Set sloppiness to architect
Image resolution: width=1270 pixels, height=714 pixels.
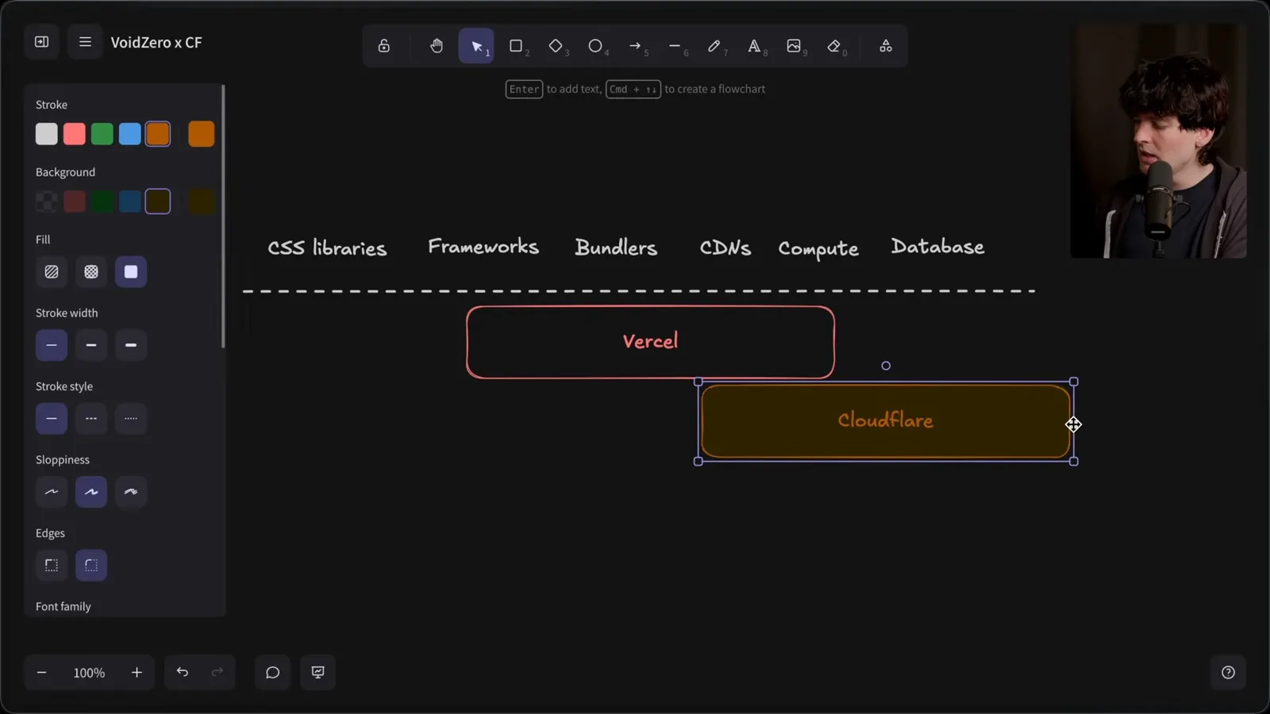click(x=52, y=492)
